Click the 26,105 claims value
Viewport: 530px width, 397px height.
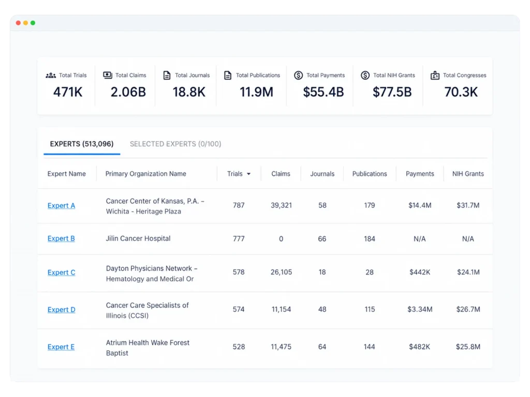click(281, 272)
